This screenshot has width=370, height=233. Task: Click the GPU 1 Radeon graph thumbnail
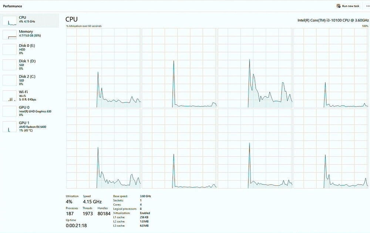point(10,126)
